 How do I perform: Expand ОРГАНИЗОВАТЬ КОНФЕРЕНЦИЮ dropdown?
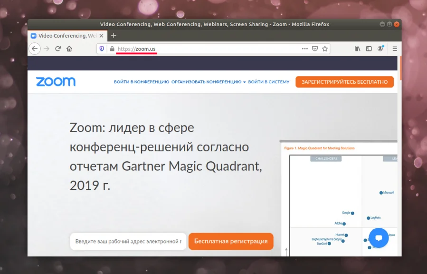[209, 82]
